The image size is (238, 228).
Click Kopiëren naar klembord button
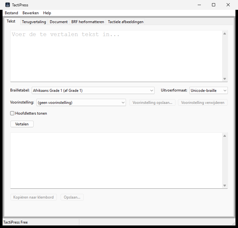pyautogui.click(x=34, y=197)
